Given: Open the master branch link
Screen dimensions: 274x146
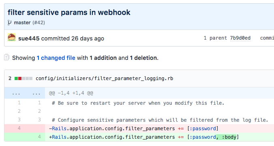Looking at the screenshot, I should [x=22, y=23].
